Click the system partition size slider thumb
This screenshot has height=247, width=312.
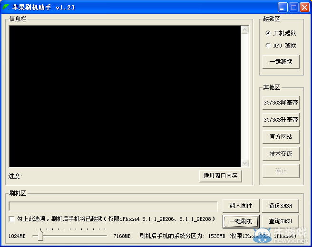point(40,236)
